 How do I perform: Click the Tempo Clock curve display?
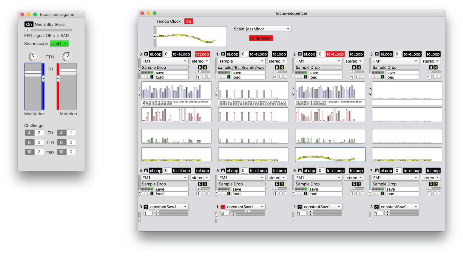pyautogui.click(x=192, y=36)
